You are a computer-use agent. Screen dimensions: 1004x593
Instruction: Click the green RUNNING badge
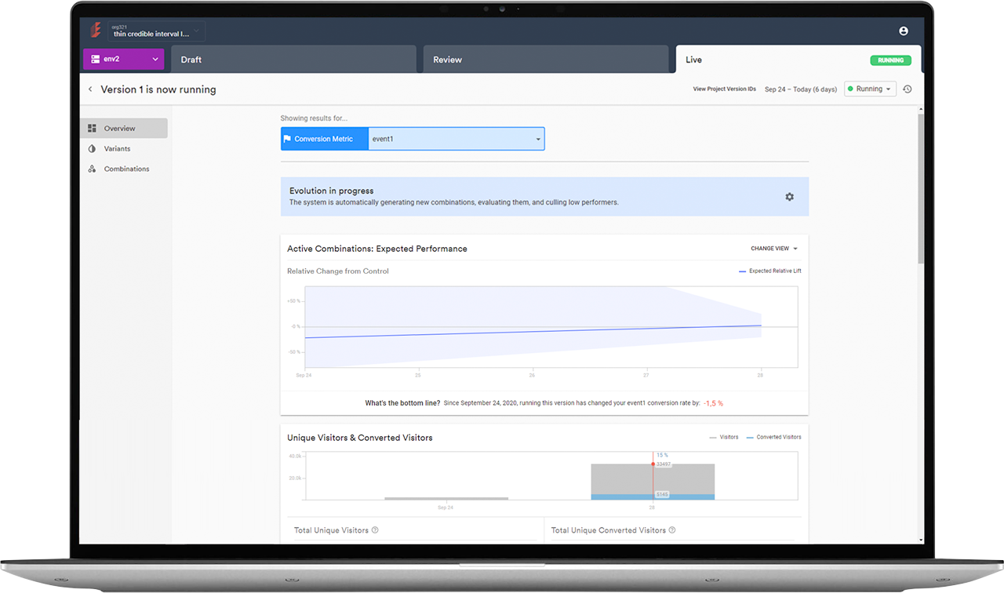tap(890, 60)
